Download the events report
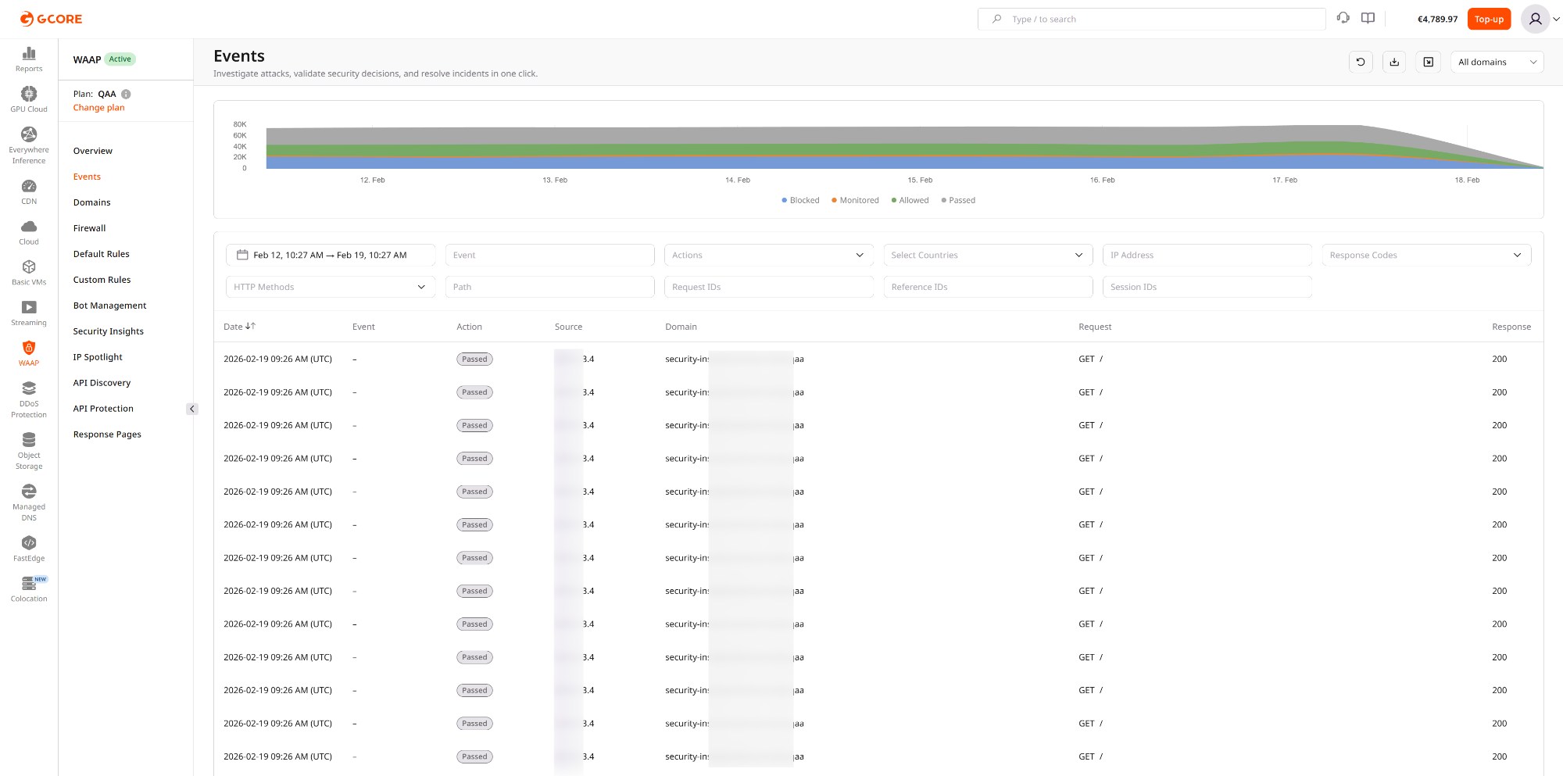This screenshot has width=1563, height=776. pyautogui.click(x=1394, y=62)
